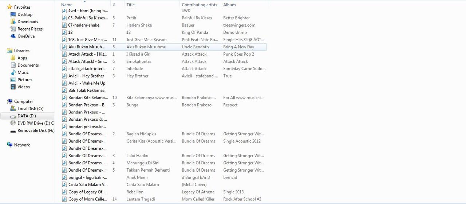Sort by the # track number column
Image resolution: width=466 pixels, height=204 pixels.
(x=114, y=5)
